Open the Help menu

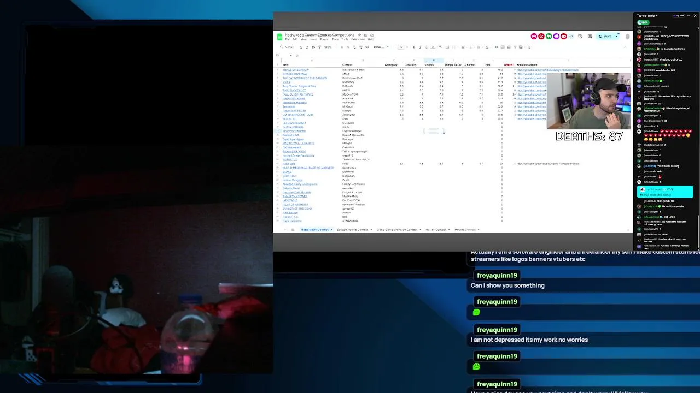(371, 39)
